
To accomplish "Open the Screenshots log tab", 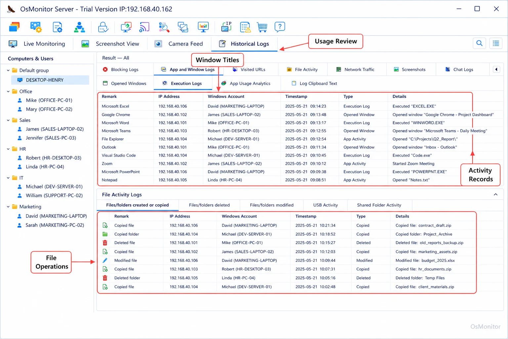I will (410, 70).
